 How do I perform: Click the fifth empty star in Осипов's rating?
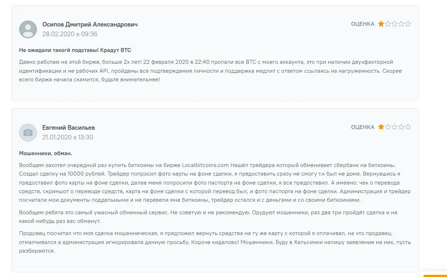408,24
